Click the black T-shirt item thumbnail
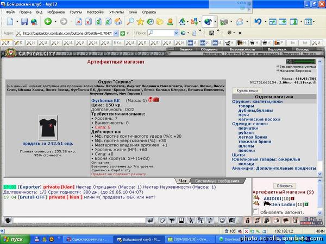 [48, 127]
